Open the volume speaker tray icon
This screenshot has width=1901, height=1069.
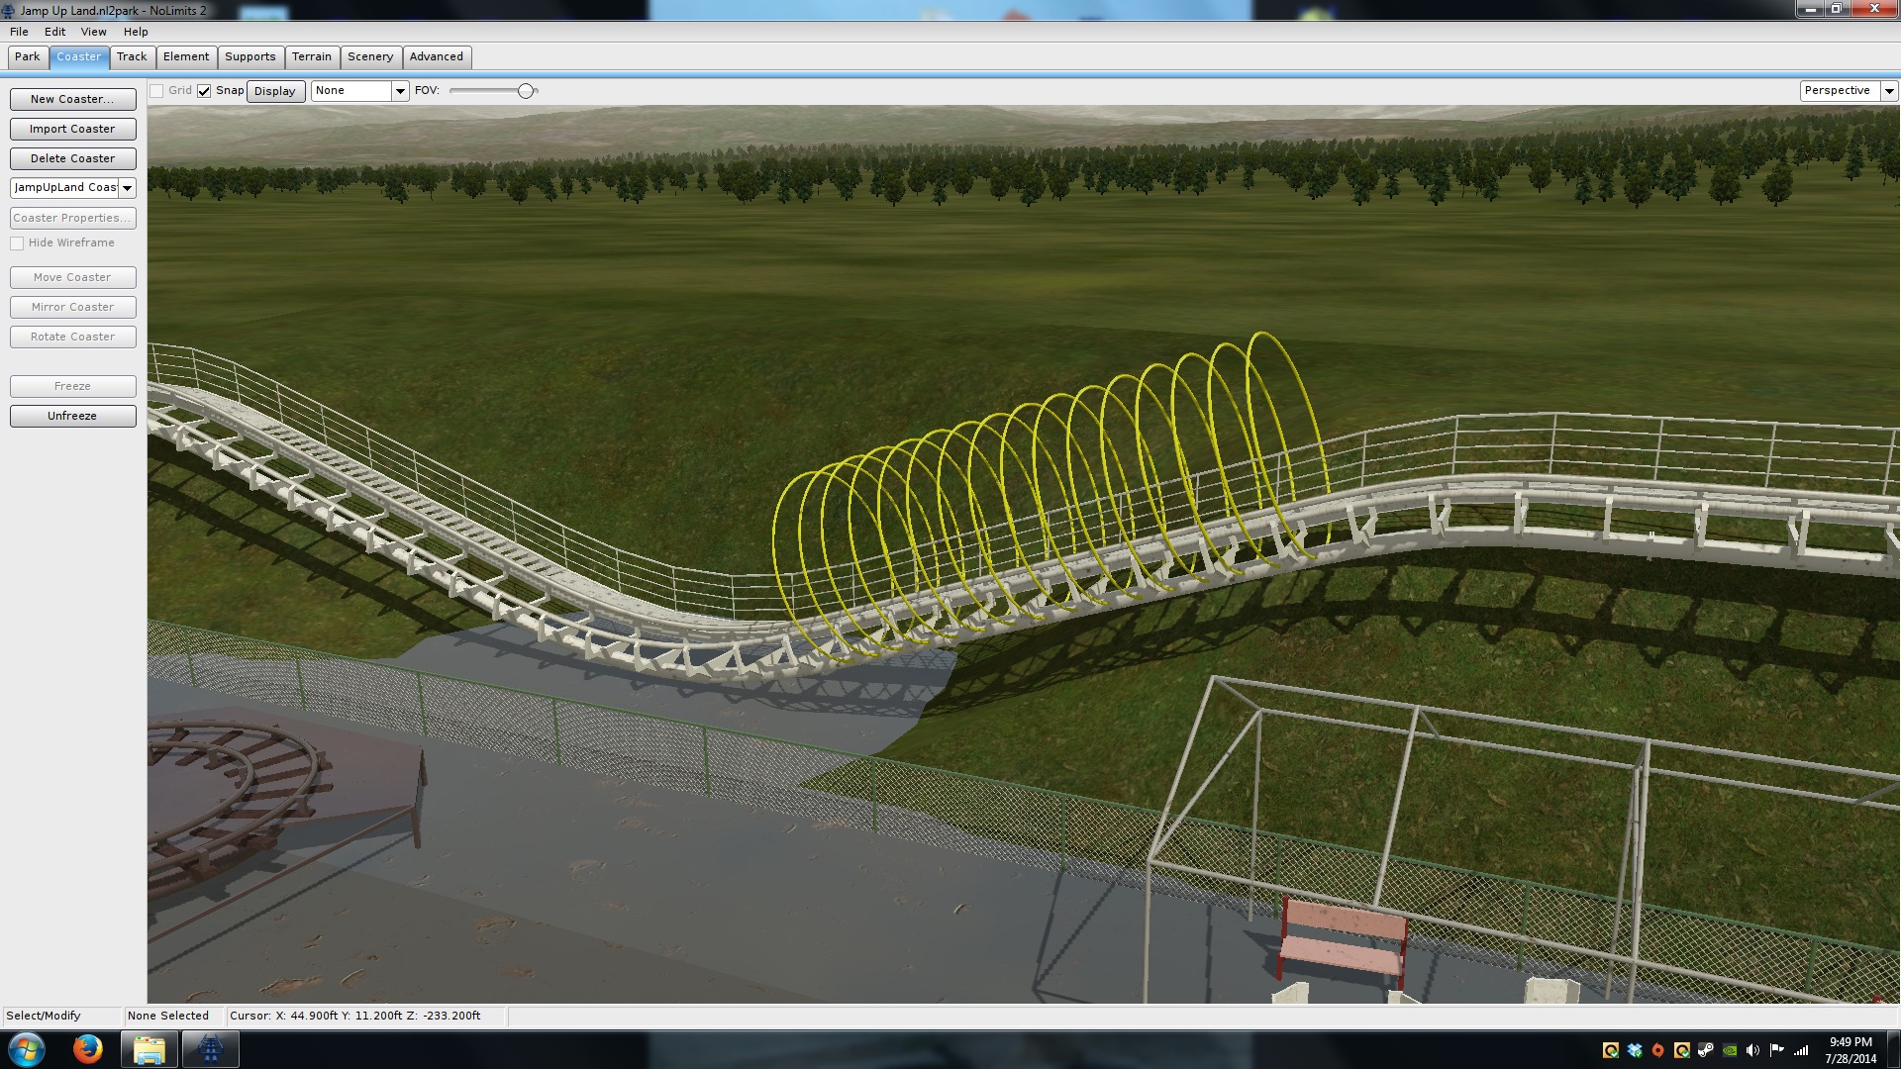[1752, 1050]
